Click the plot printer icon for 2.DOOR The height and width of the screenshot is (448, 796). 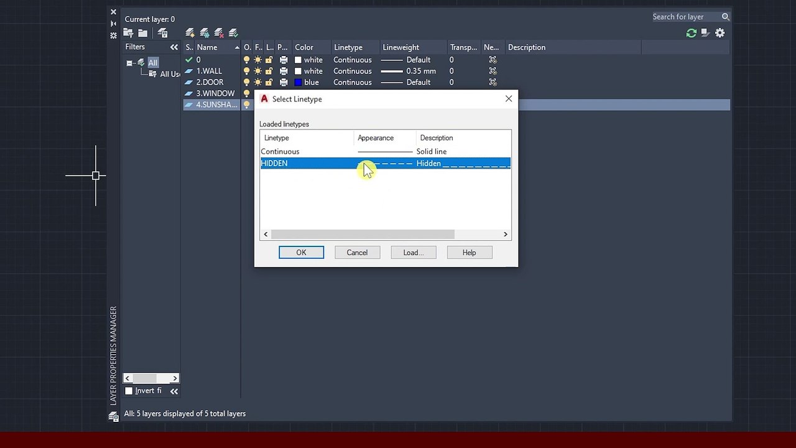[284, 82]
